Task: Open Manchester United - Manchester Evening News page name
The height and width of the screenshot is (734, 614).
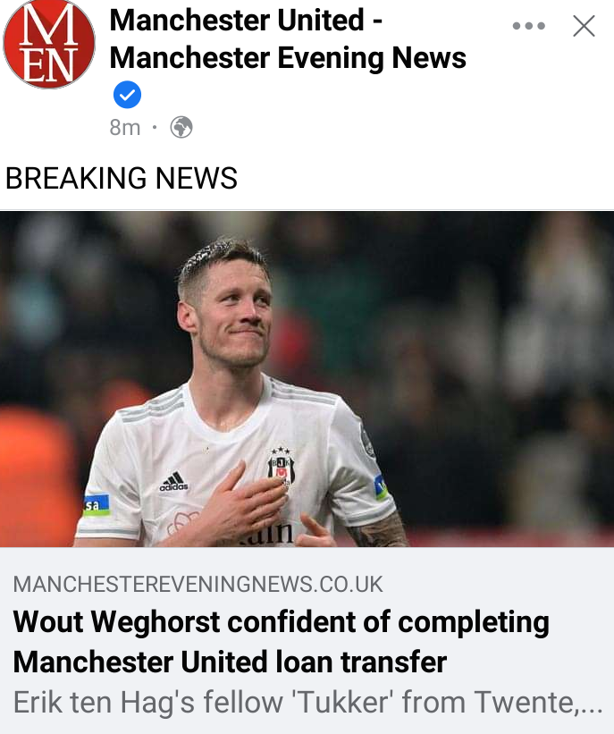Action: pyautogui.click(x=288, y=38)
